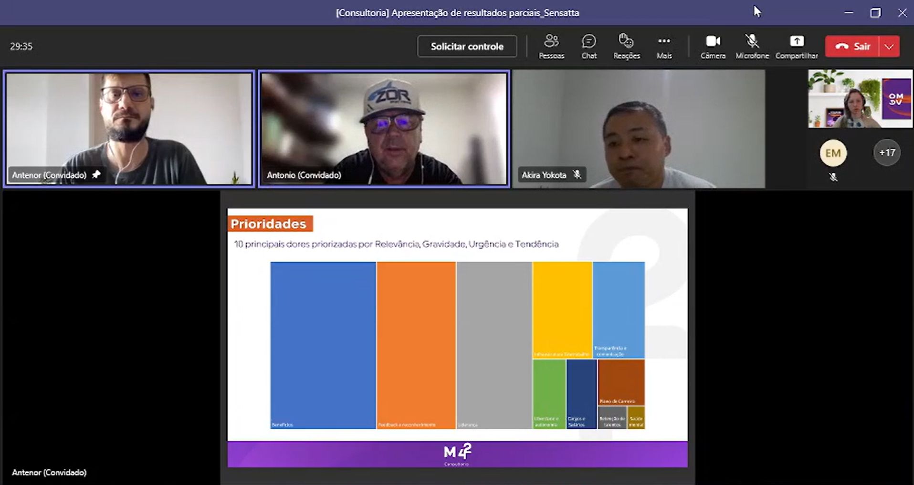Open the meeting Chat panel
914x485 pixels.
click(x=588, y=46)
